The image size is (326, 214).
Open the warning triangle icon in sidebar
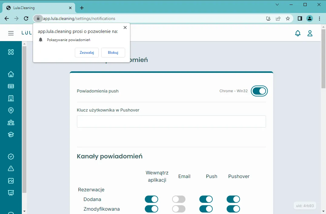tap(11, 168)
